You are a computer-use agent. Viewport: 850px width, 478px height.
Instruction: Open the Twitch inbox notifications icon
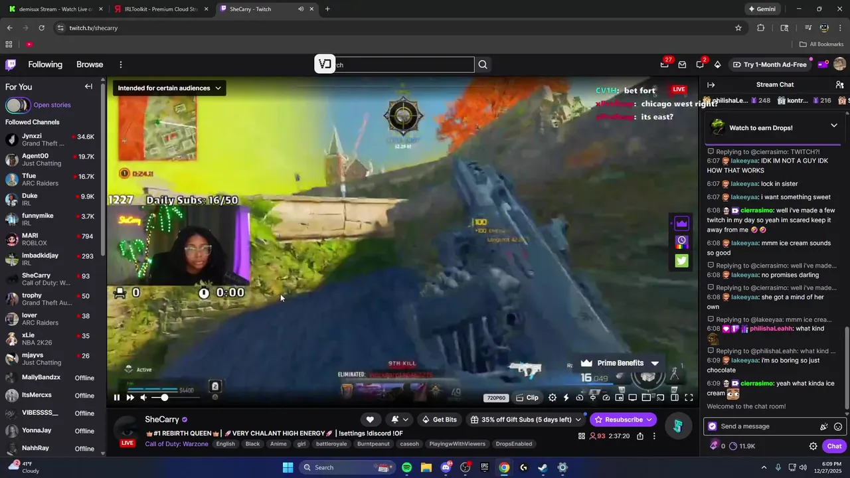coord(682,64)
